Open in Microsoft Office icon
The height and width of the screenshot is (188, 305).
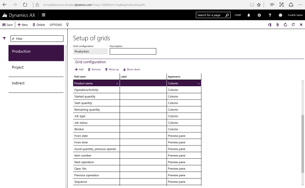click(270, 25)
